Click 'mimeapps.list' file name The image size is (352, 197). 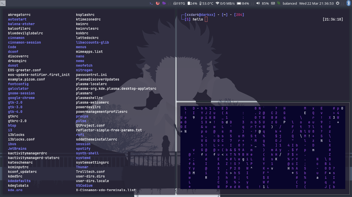tap(89, 52)
